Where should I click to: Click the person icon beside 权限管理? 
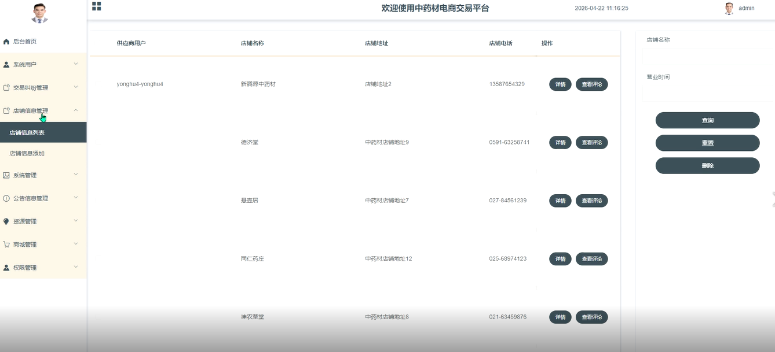coord(6,268)
